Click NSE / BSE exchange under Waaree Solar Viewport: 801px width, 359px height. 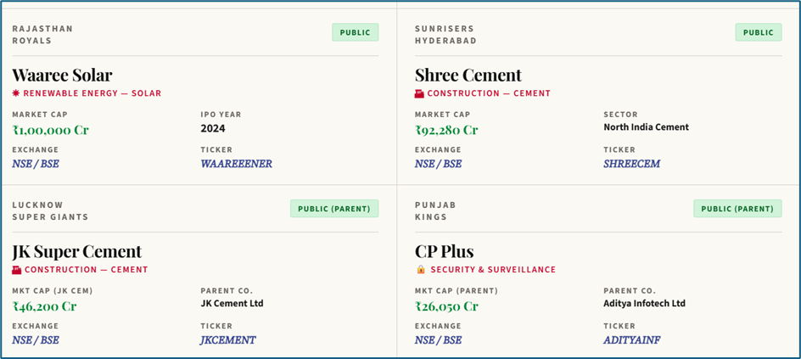36,164
